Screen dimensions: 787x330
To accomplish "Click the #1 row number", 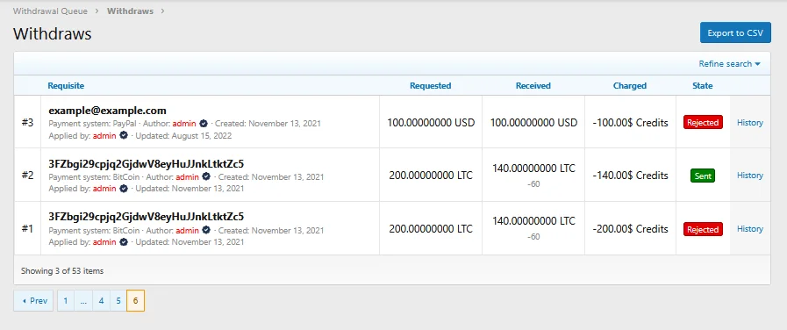I will pyautogui.click(x=27, y=228).
